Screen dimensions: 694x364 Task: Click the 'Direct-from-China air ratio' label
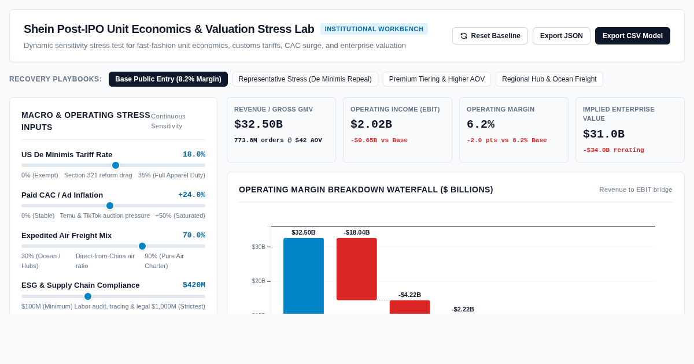(105, 261)
